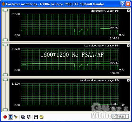The height and width of the screenshot is (122, 132).
Task: Toggle the pause monitoring button
Action: coord(11,117)
